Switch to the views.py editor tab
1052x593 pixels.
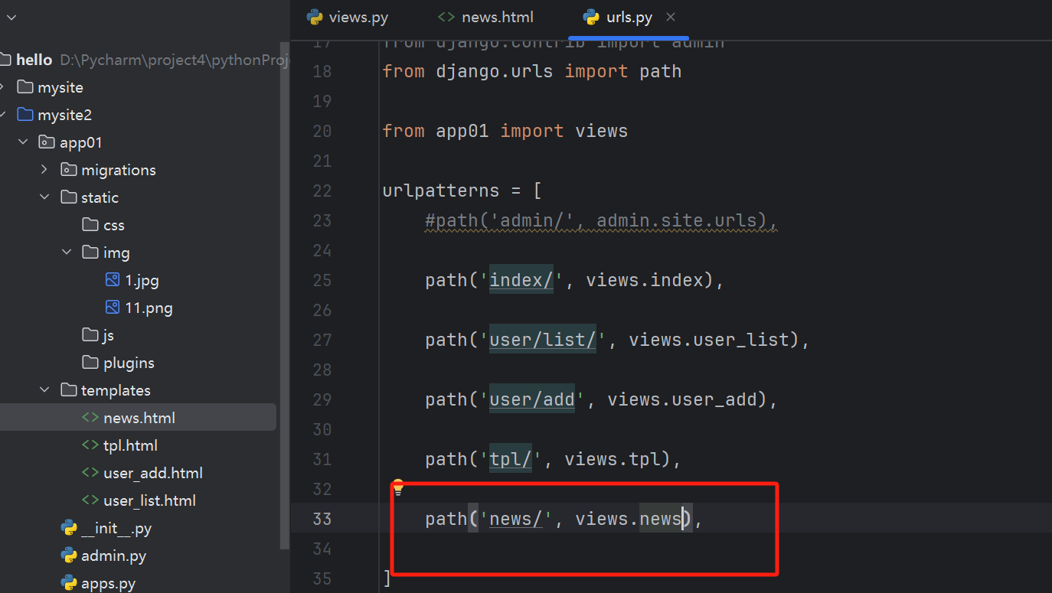point(348,18)
